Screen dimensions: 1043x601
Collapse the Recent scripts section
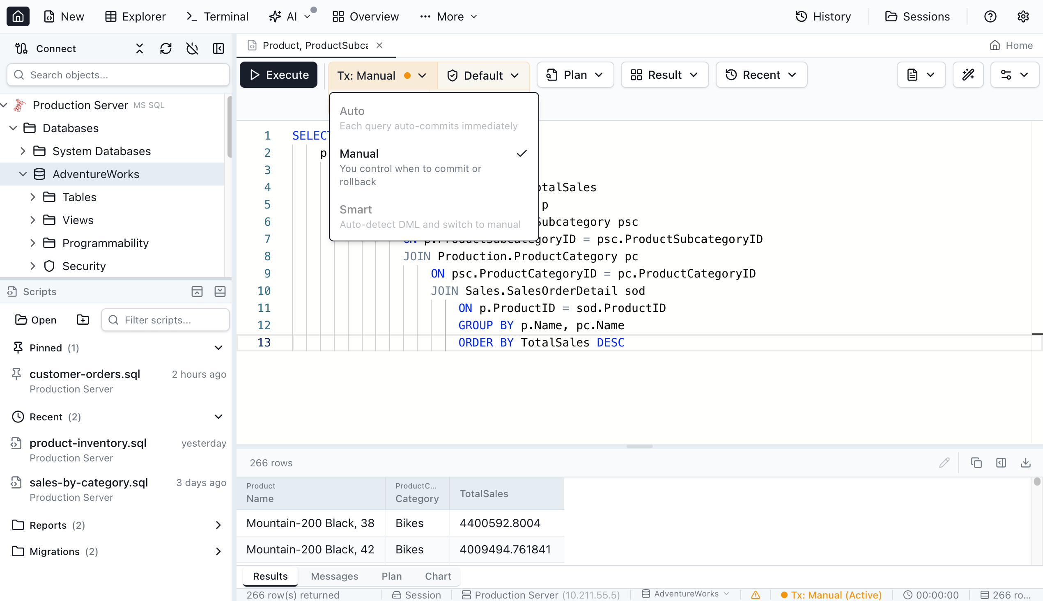click(218, 417)
